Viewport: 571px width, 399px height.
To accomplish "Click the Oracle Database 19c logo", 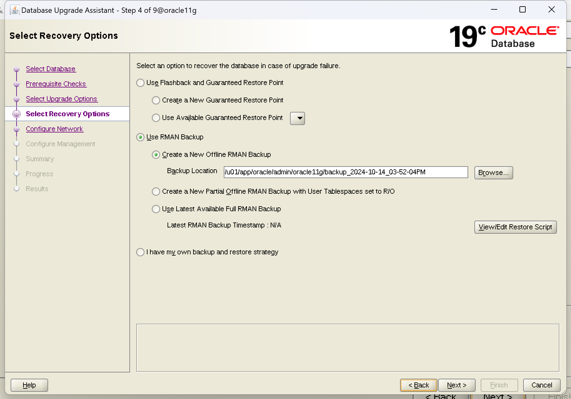I will point(504,37).
